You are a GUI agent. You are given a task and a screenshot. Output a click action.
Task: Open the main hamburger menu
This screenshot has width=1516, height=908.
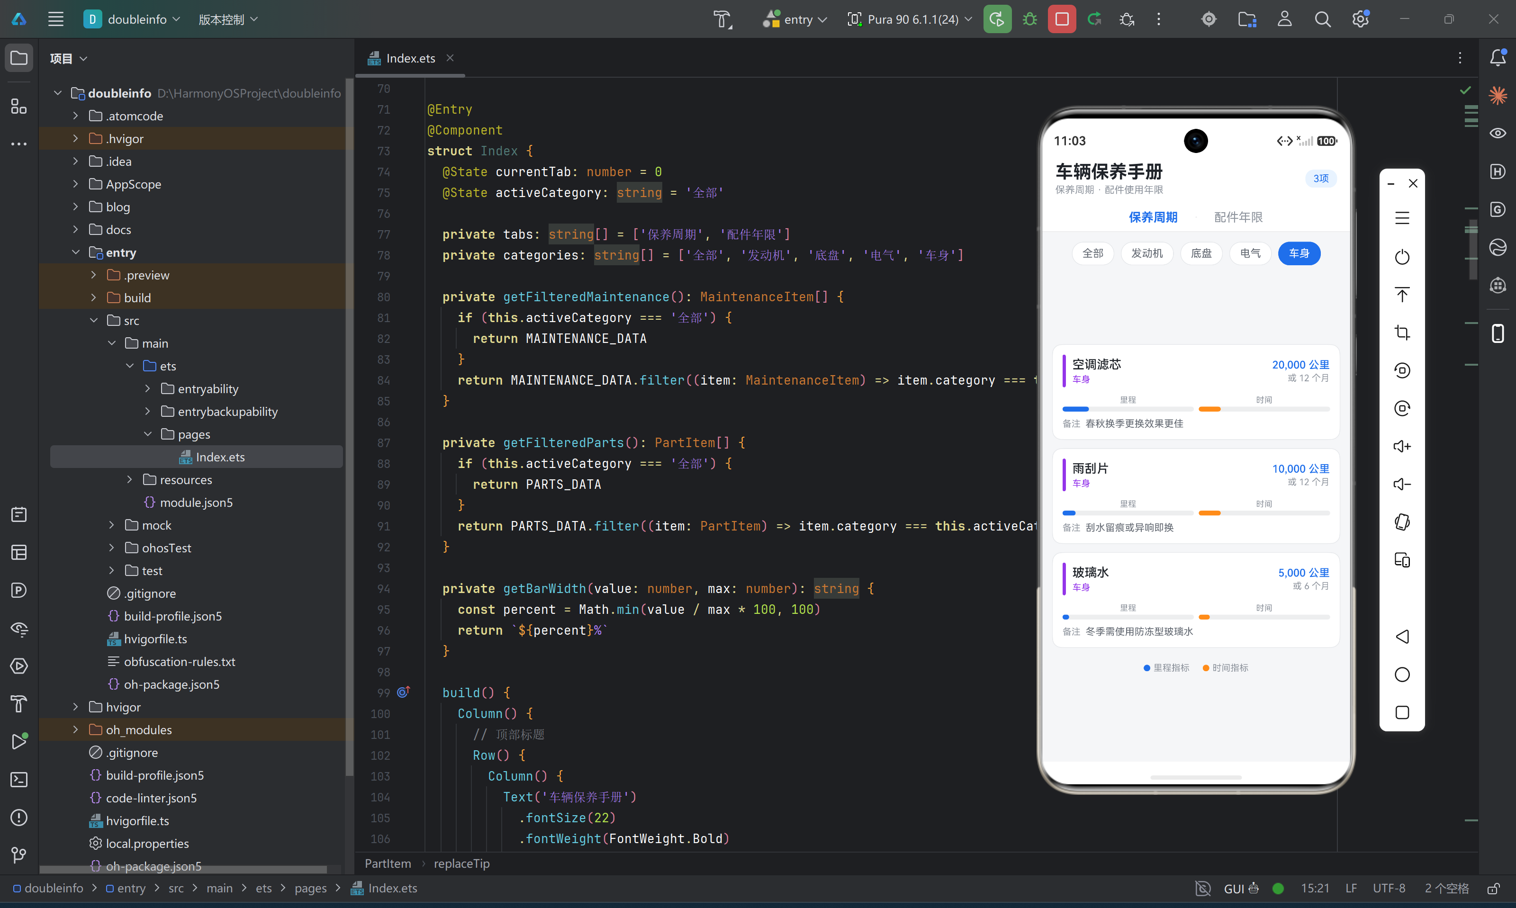pyautogui.click(x=56, y=19)
